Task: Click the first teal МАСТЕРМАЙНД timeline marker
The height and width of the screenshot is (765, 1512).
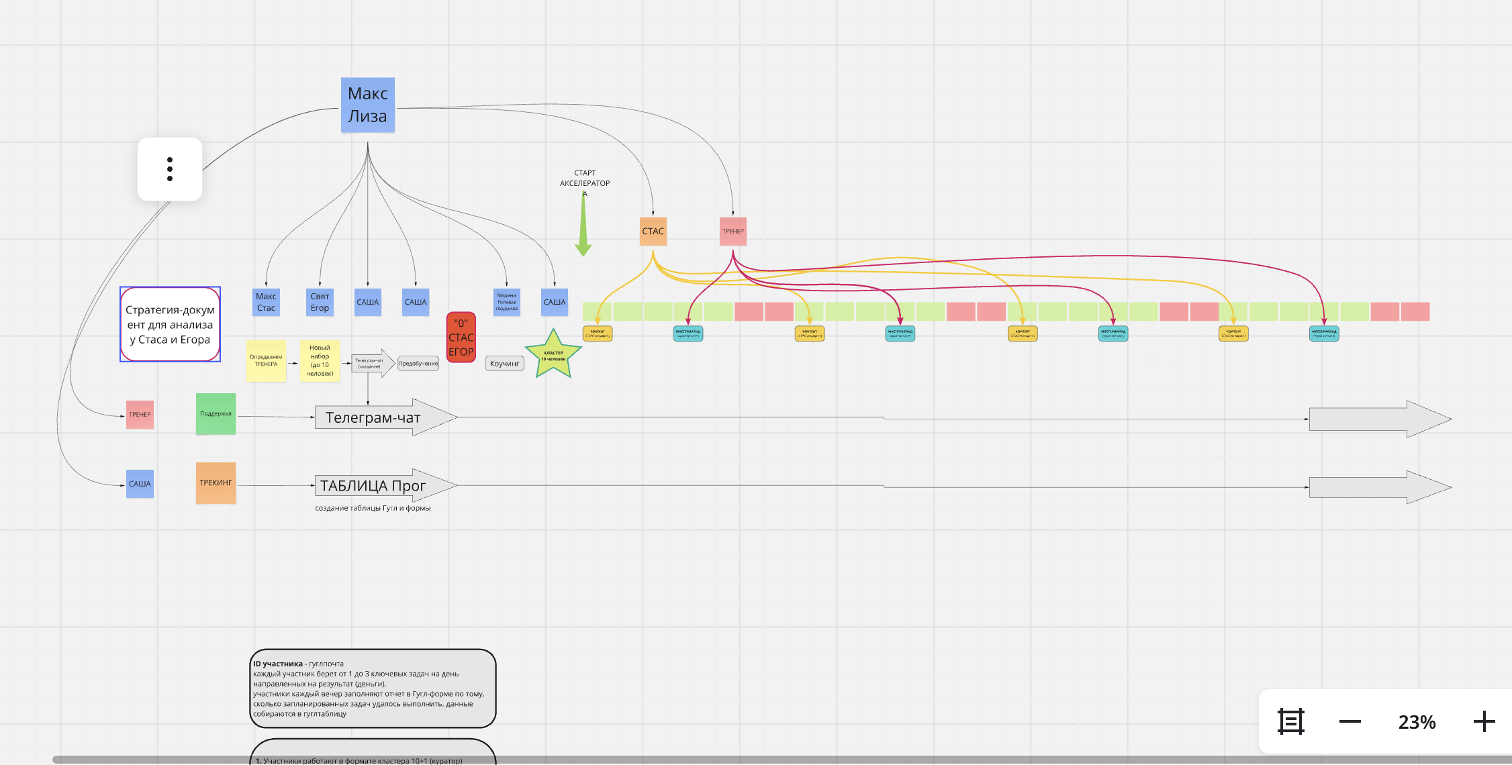Action: (688, 334)
